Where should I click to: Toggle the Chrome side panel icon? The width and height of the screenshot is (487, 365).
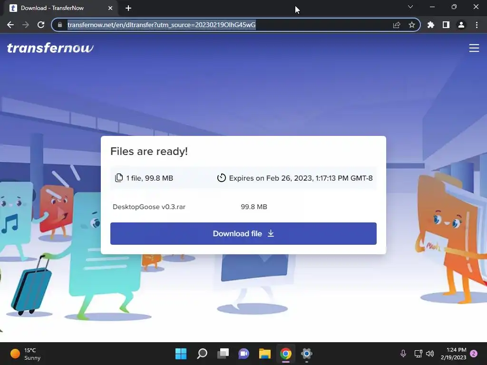pos(446,25)
